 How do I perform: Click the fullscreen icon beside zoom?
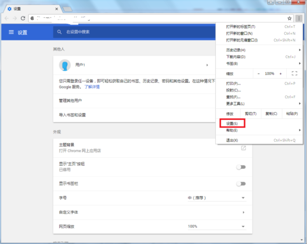pyautogui.click(x=294, y=74)
